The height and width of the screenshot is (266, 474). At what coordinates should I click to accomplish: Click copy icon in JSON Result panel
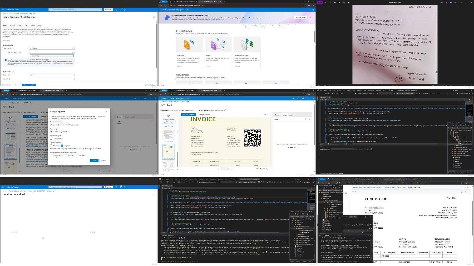click(x=306, y=119)
